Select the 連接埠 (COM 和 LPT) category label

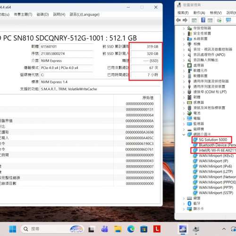tap(210, 92)
